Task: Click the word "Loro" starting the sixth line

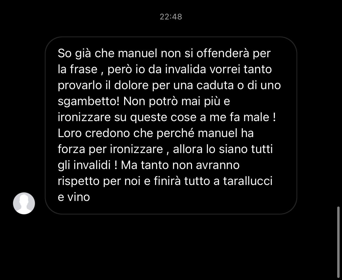Action: pos(70,133)
